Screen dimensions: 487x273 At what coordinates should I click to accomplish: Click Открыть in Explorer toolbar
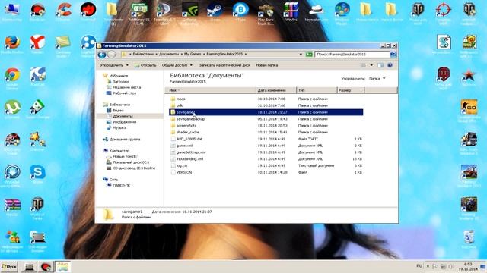pos(145,65)
